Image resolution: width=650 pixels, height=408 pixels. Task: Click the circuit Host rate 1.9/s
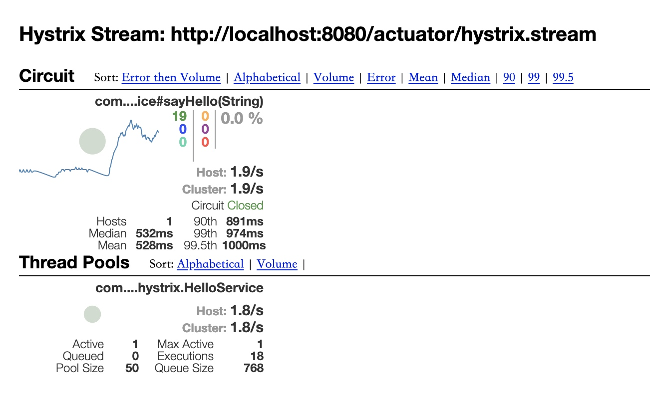coord(247,172)
